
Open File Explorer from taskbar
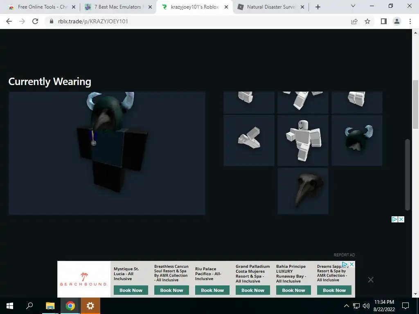(x=50, y=306)
